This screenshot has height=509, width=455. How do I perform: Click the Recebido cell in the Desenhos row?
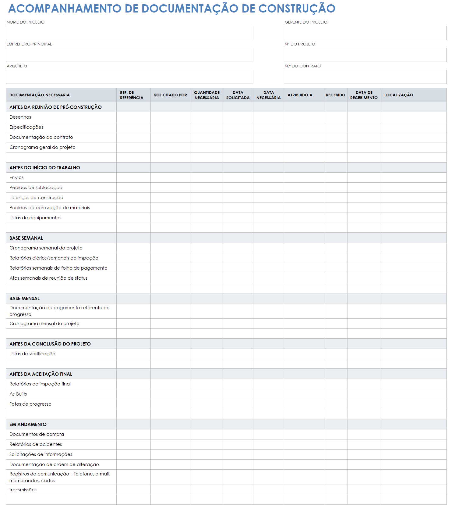pos(336,117)
